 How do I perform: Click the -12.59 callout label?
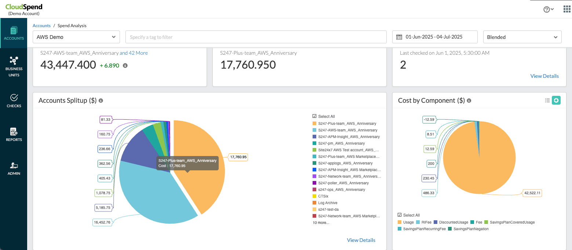(x=429, y=119)
